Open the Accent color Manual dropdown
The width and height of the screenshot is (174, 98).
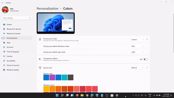click(x=137, y=68)
